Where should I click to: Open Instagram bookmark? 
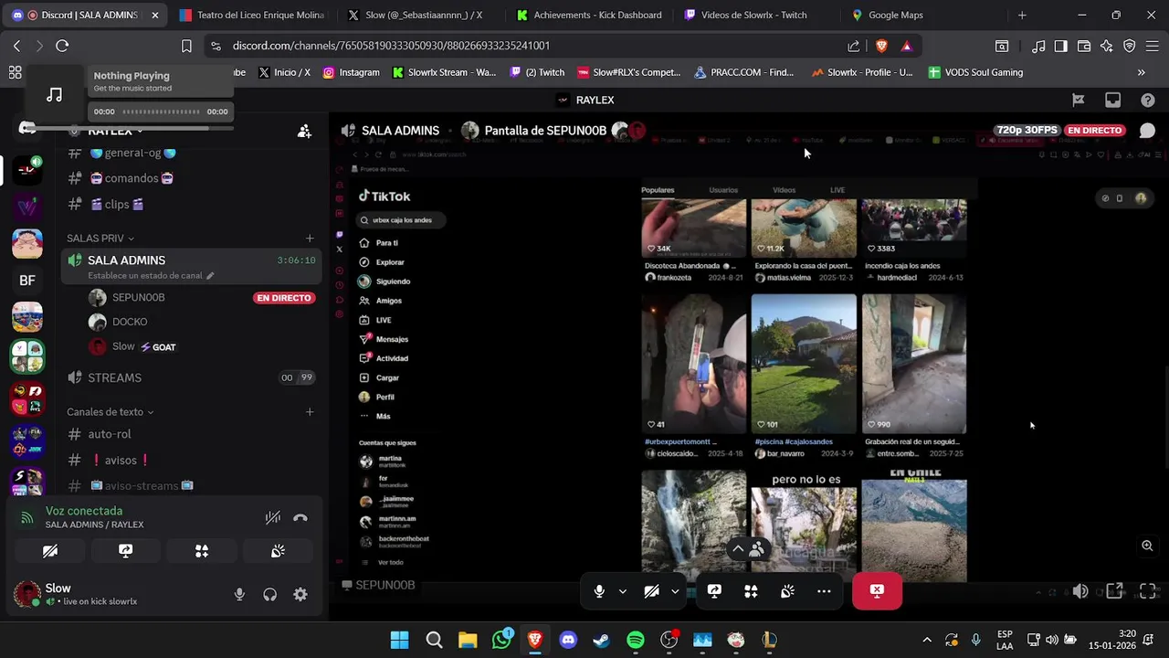(x=351, y=72)
